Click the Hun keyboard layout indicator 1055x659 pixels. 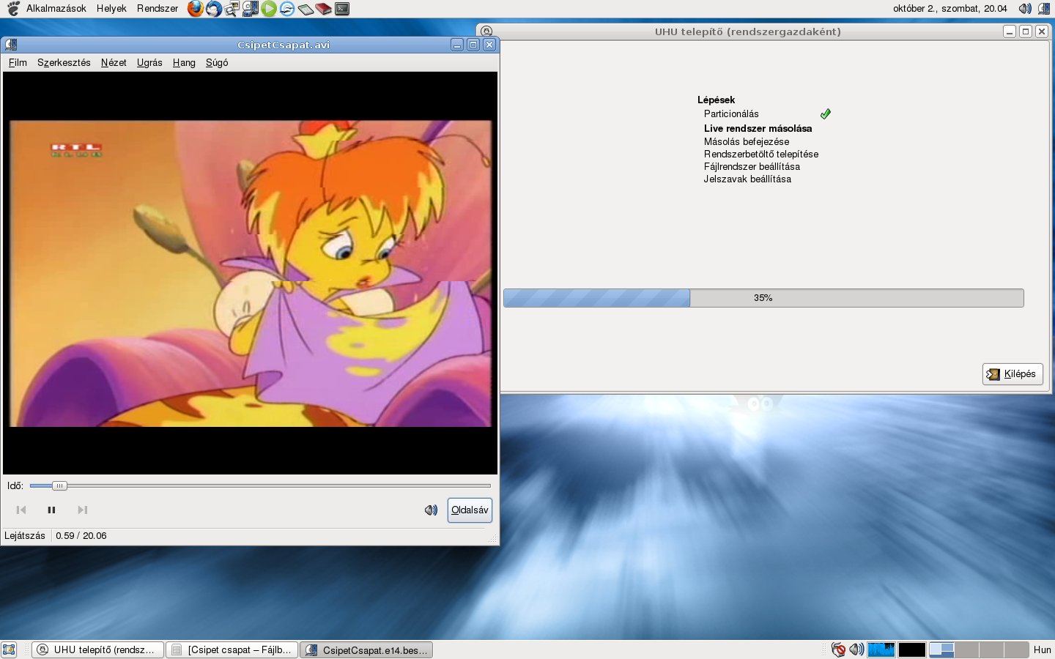[1042, 649]
